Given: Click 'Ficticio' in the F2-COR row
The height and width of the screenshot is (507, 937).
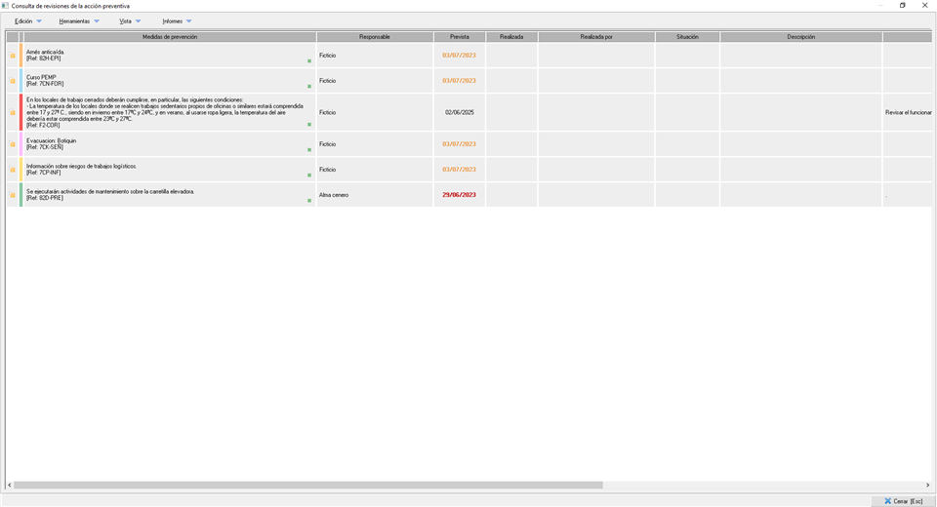Looking at the screenshot, I should click(x=328, y=112).
